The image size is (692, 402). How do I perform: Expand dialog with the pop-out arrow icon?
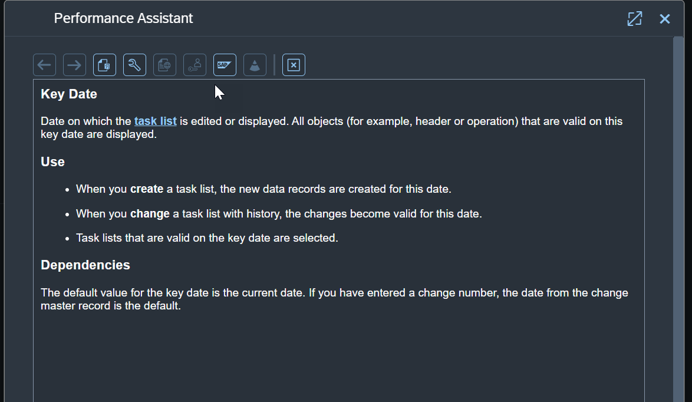coord(635,18)
